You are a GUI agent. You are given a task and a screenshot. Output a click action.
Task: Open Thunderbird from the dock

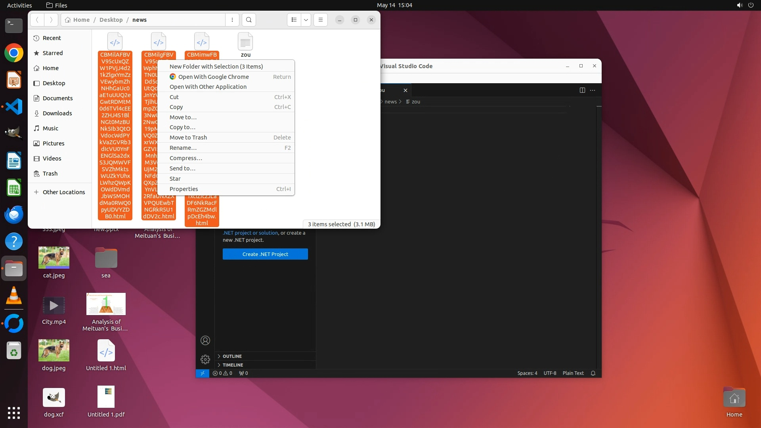click(x=14, y=214)
